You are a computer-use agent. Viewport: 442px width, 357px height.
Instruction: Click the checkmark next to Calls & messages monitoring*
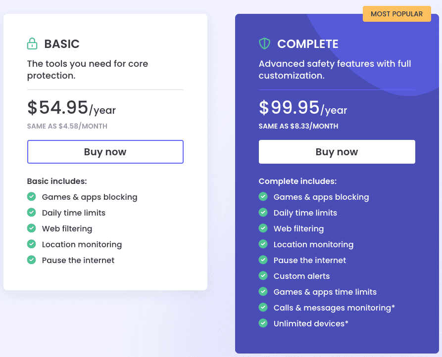pyautogui.click(x=263, y=307)
